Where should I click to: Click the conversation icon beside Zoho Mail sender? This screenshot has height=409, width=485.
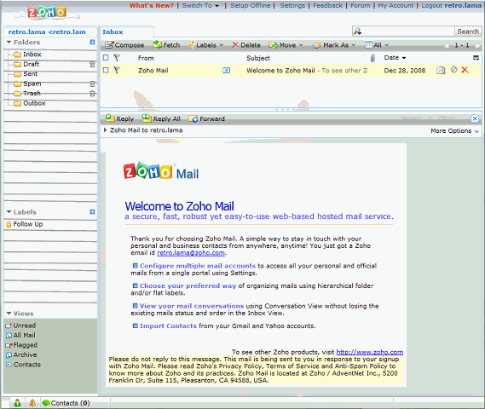[x=227, y=71]
